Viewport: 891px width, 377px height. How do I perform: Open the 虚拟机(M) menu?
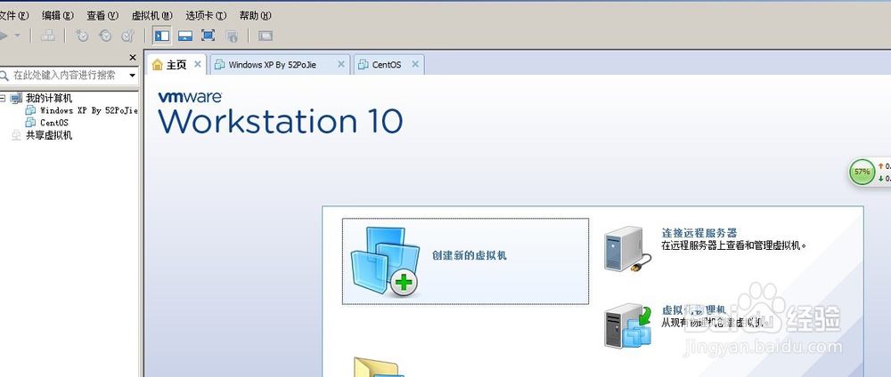pyautogui.click(x=151, y=15)
